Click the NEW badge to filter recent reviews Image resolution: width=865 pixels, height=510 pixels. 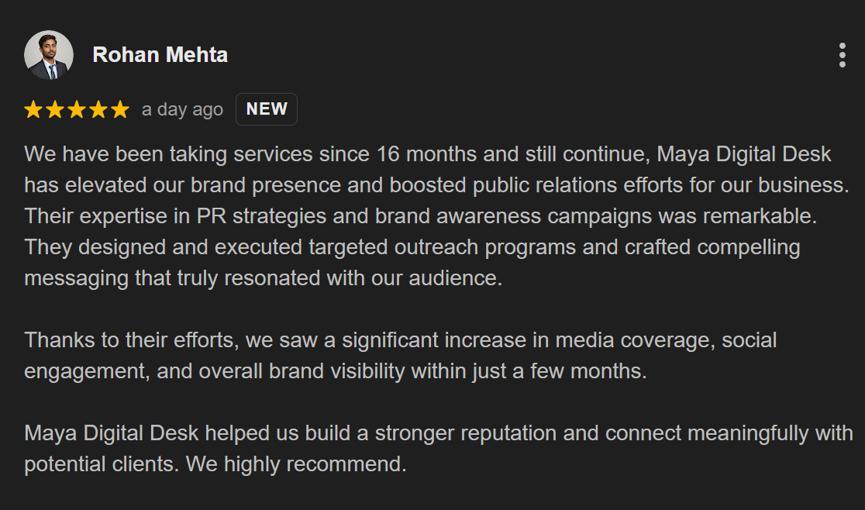coord(267,109)
